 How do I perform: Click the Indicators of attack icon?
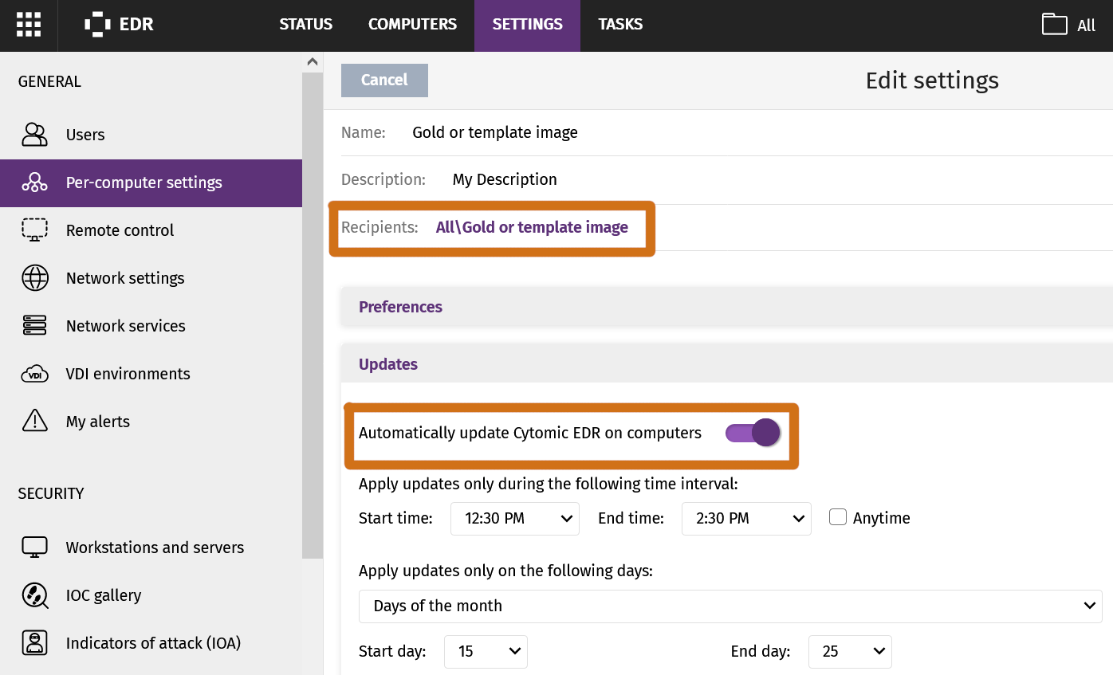coord(34,642)
